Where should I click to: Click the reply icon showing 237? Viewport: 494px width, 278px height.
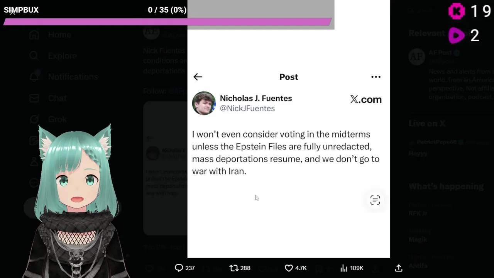pos(179,268)
